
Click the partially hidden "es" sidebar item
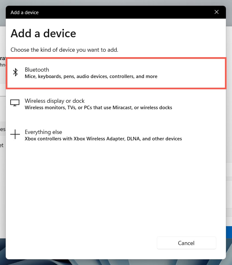[3, 129]
